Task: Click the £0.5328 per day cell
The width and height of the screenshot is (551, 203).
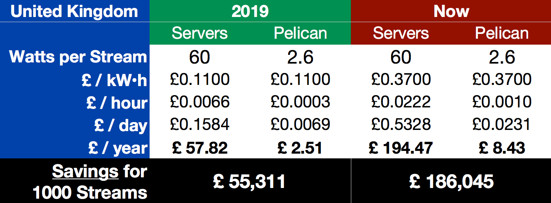Action: pos(401,125)
